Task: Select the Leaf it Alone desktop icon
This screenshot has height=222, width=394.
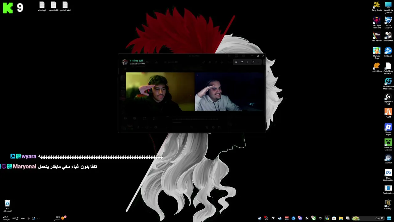Action: 376,68
